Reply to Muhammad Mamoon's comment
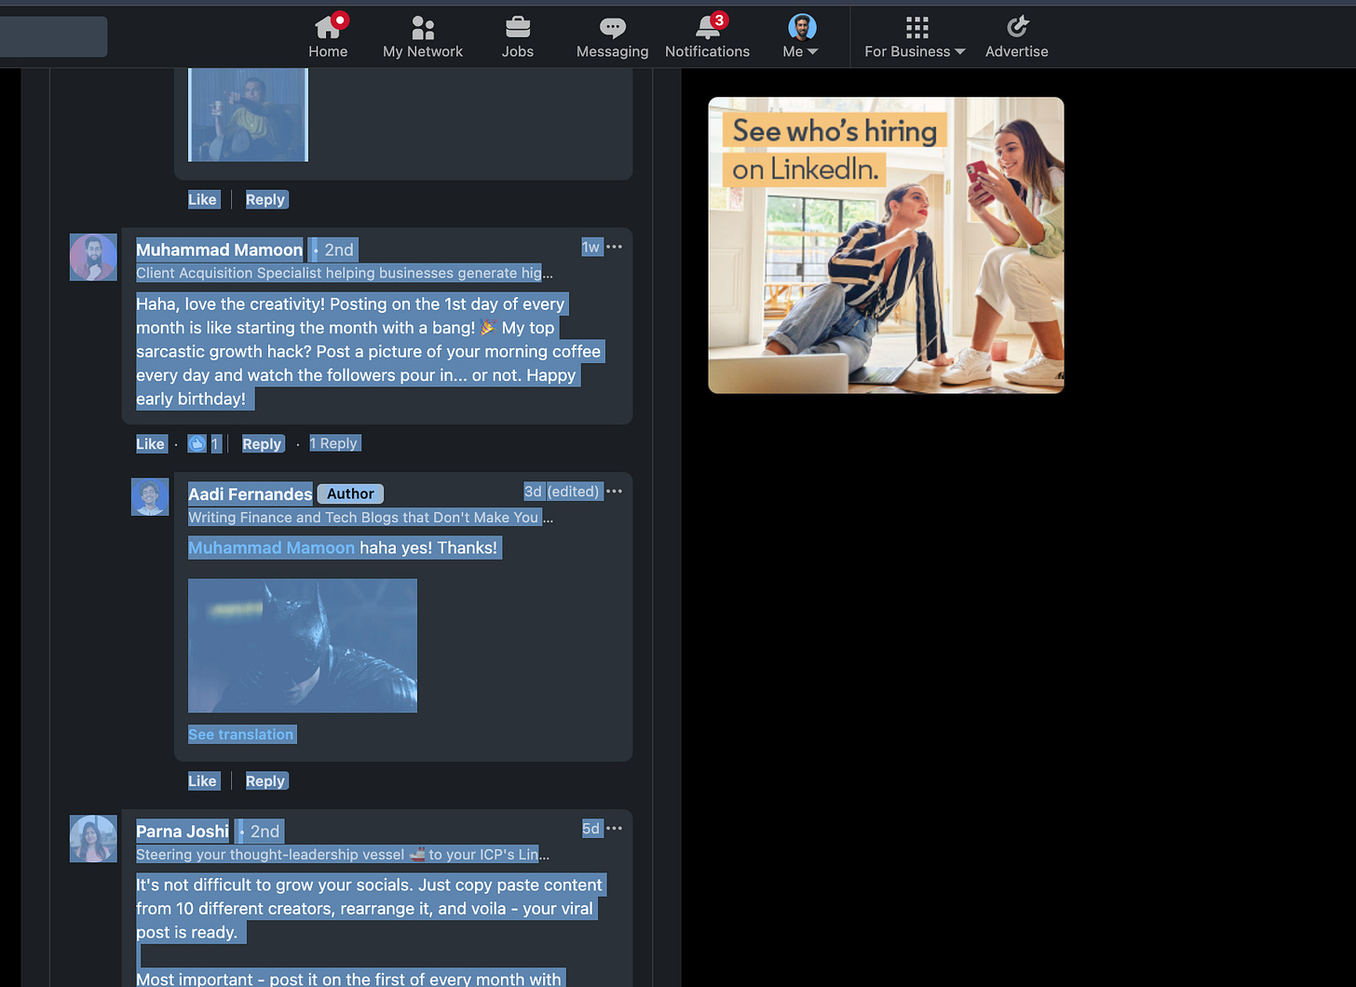This screenshot has height=987, width=1356. [x=262, y=444]
